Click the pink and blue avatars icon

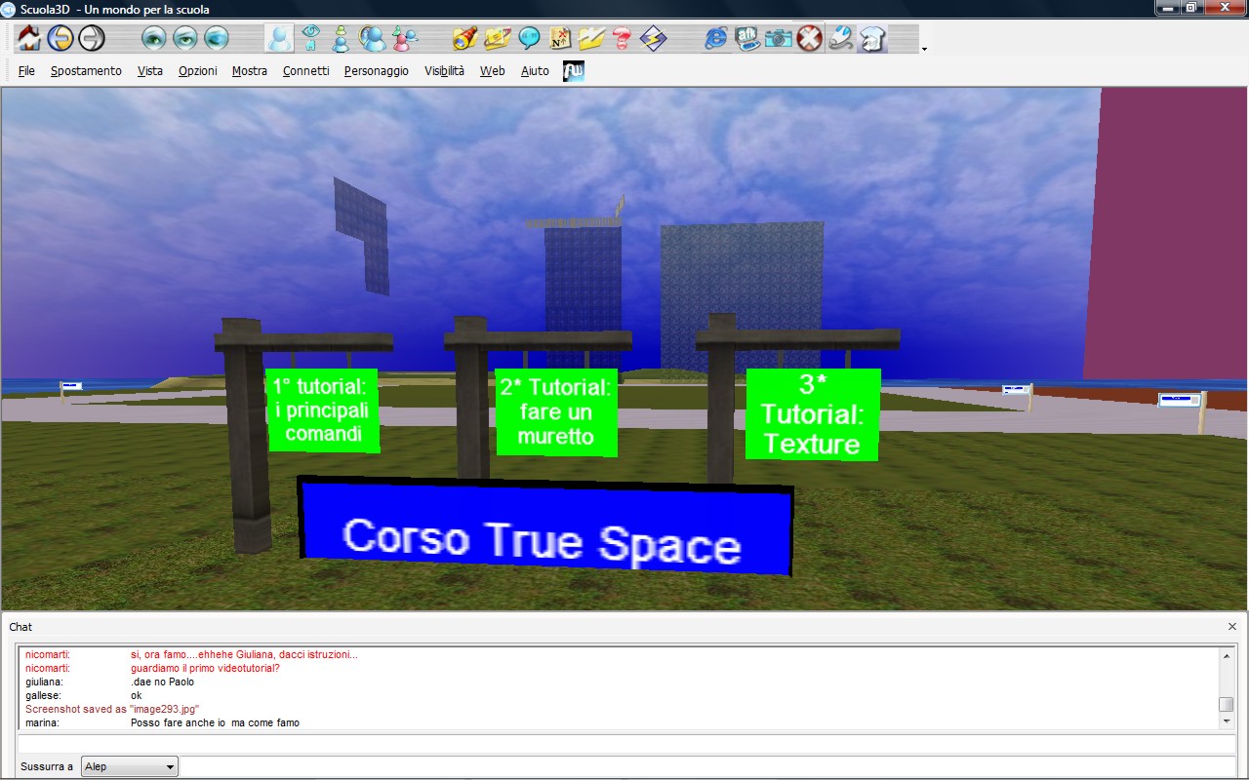[x=404, y=38]
